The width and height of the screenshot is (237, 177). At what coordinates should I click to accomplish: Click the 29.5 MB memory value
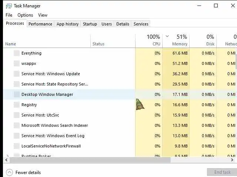[180, 84]
